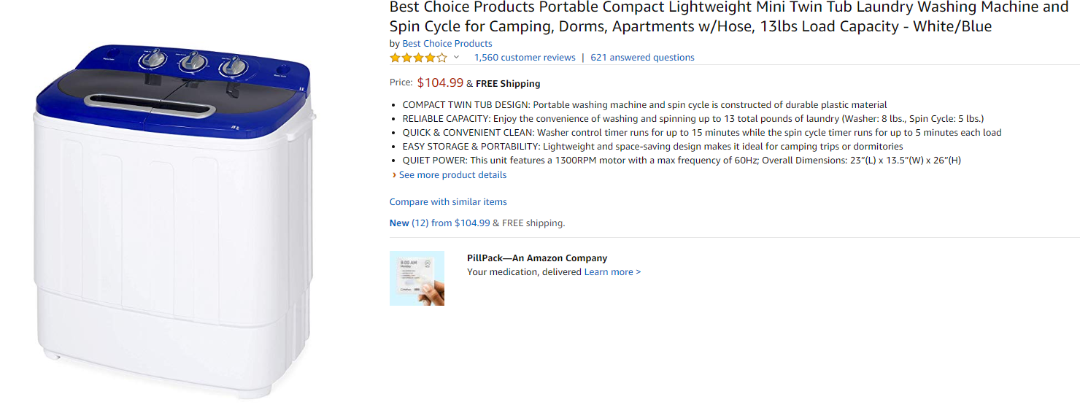Click the first gold rating star

[395, 58]
